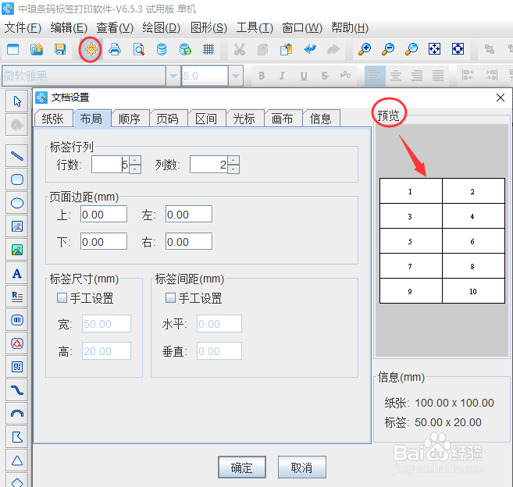The height and width of the screenshot is (487, 513).
Task: Switch to the 顺序 order tab
Action: coord(130,119)
